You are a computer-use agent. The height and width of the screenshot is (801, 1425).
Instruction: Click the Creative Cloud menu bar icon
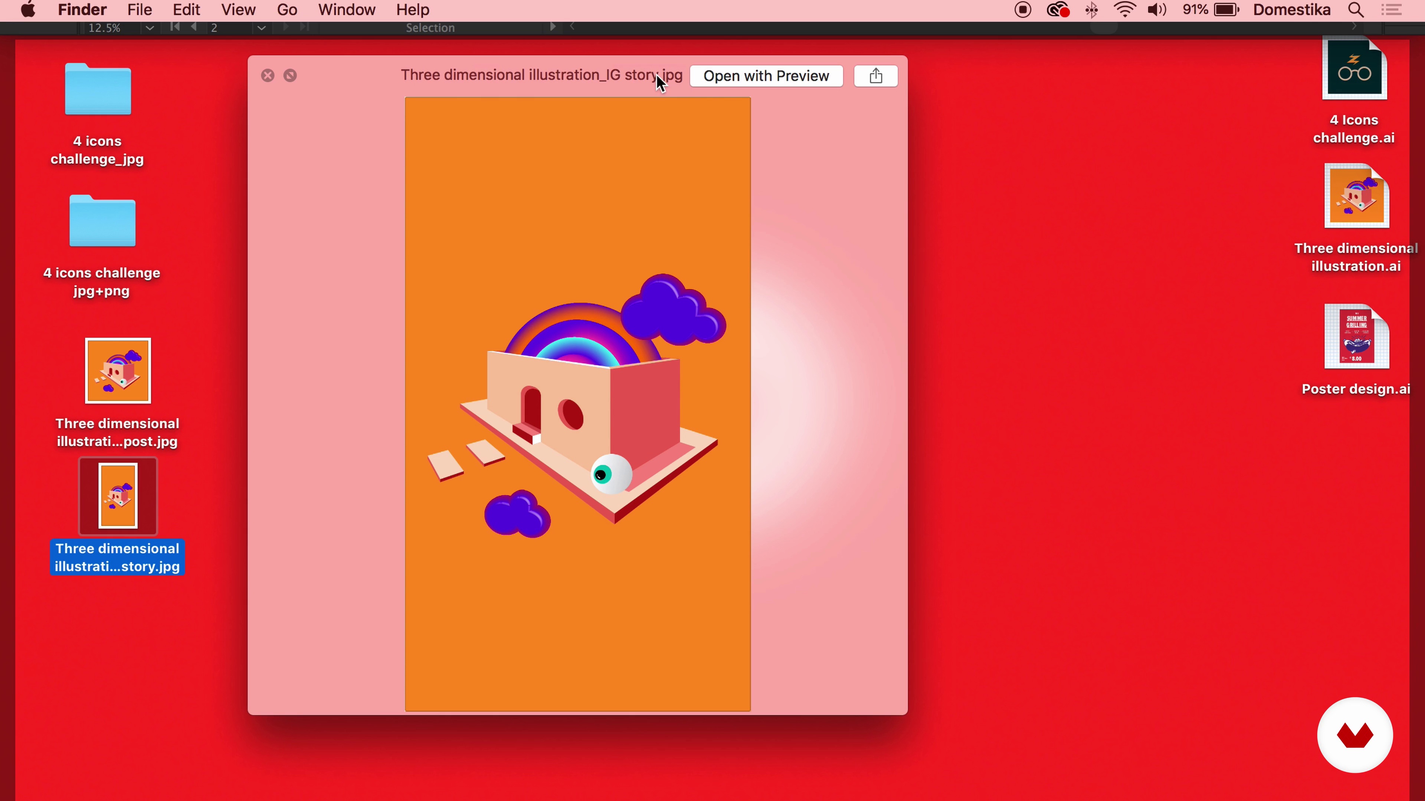[x=1058, y=10]
